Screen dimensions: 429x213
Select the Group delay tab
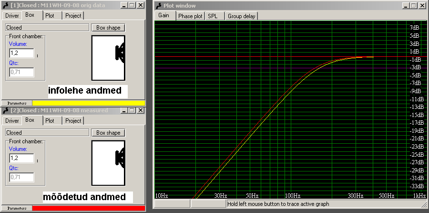pyautogui.click(x=242, y=16)
